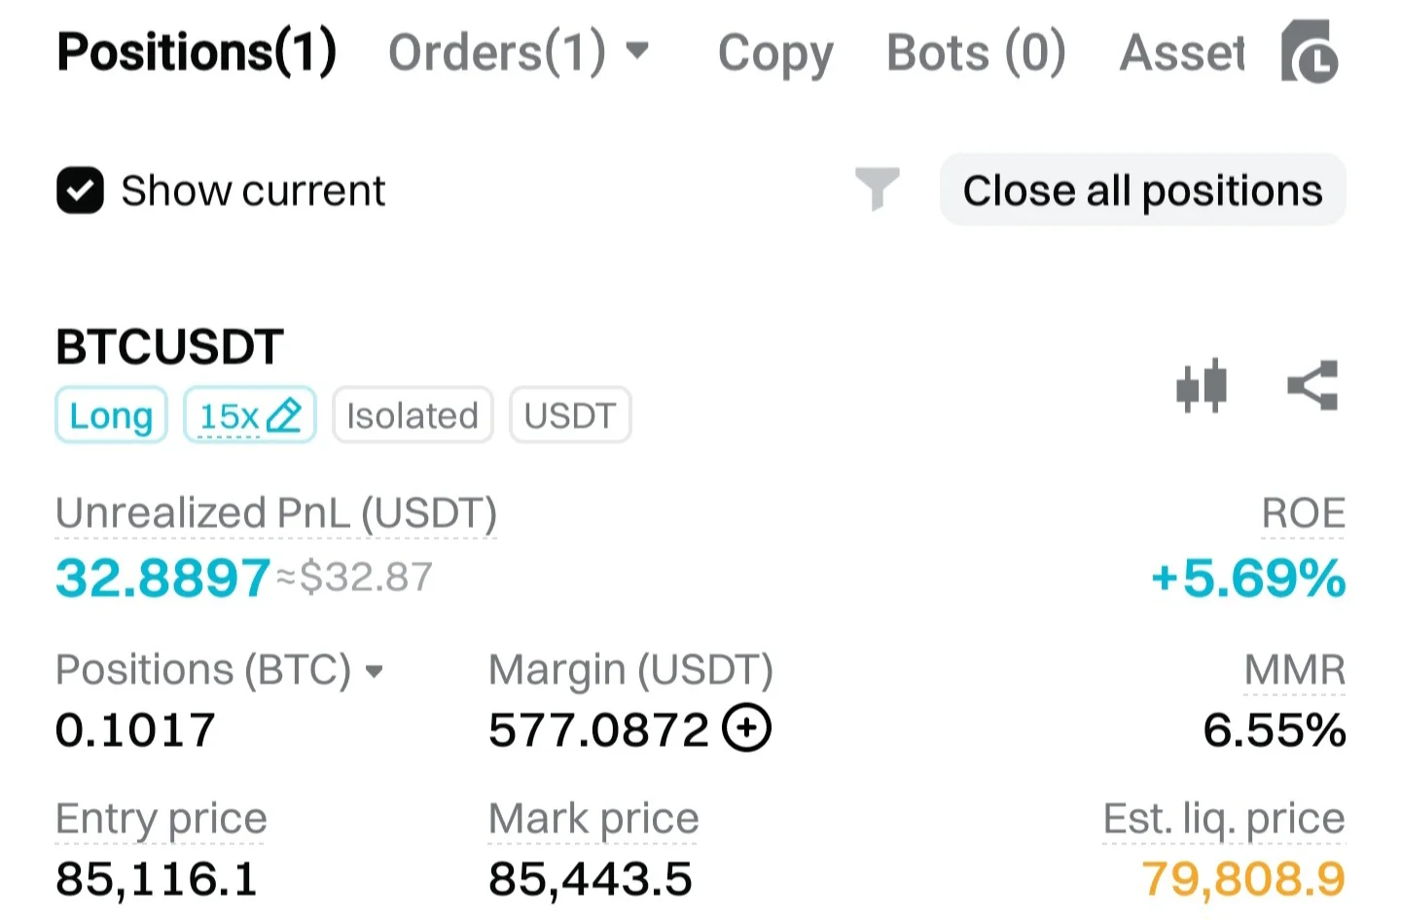Tap the Isolated margin mode tag
This screenshot has height=919, width=1401.
(x=413, y=415)
